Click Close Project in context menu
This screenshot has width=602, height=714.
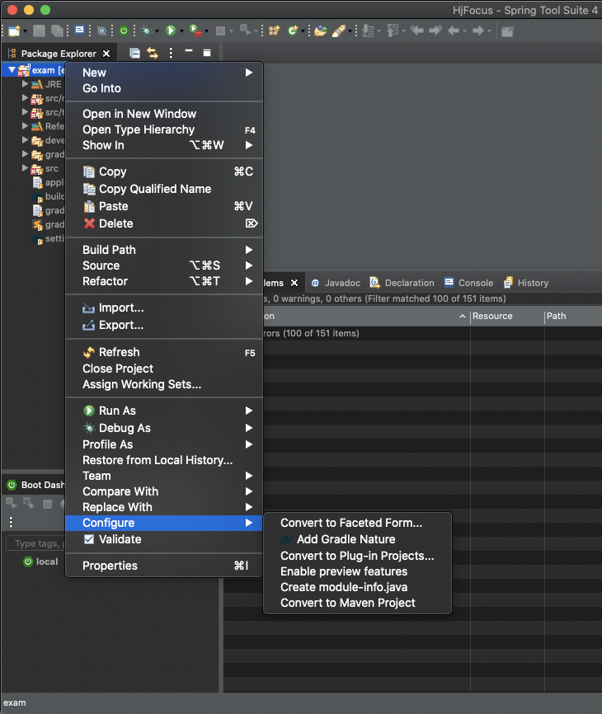(x=164, y=369)
